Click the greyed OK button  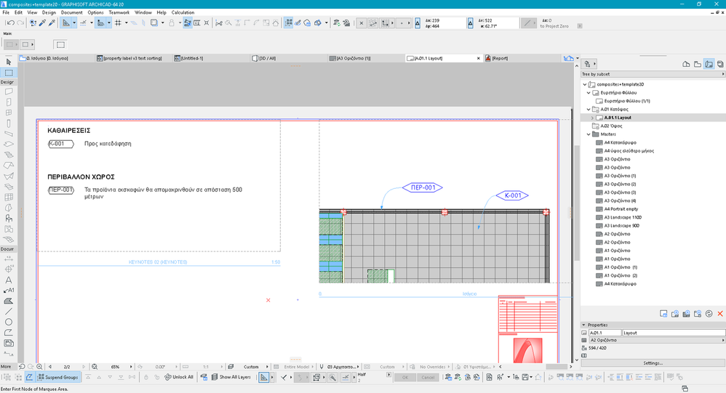click(x=405, y=377)
